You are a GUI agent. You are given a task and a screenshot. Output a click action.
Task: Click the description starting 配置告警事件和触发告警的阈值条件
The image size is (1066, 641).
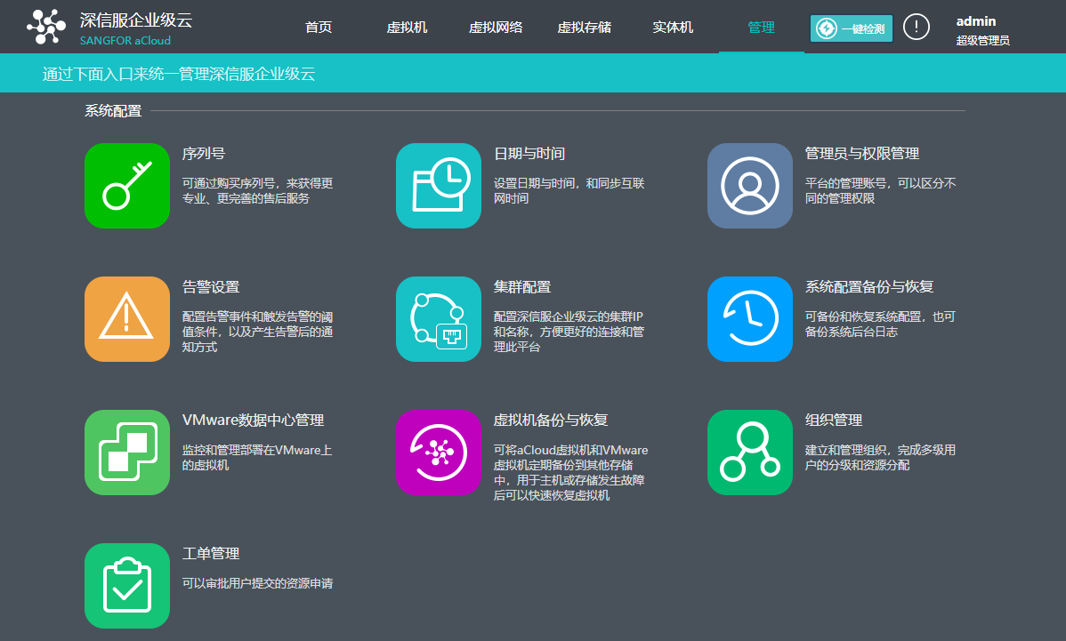tap(258, 332)
